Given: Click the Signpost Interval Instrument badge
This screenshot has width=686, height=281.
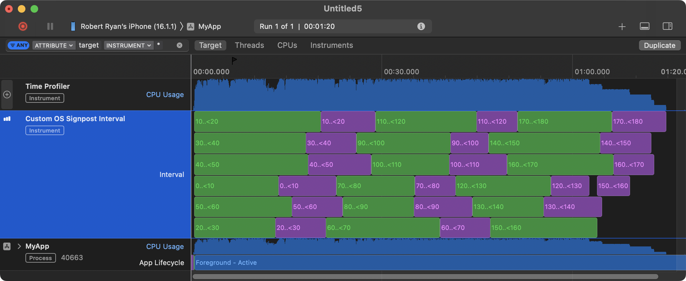Looking at the screenshot, I should coord(45,130).
